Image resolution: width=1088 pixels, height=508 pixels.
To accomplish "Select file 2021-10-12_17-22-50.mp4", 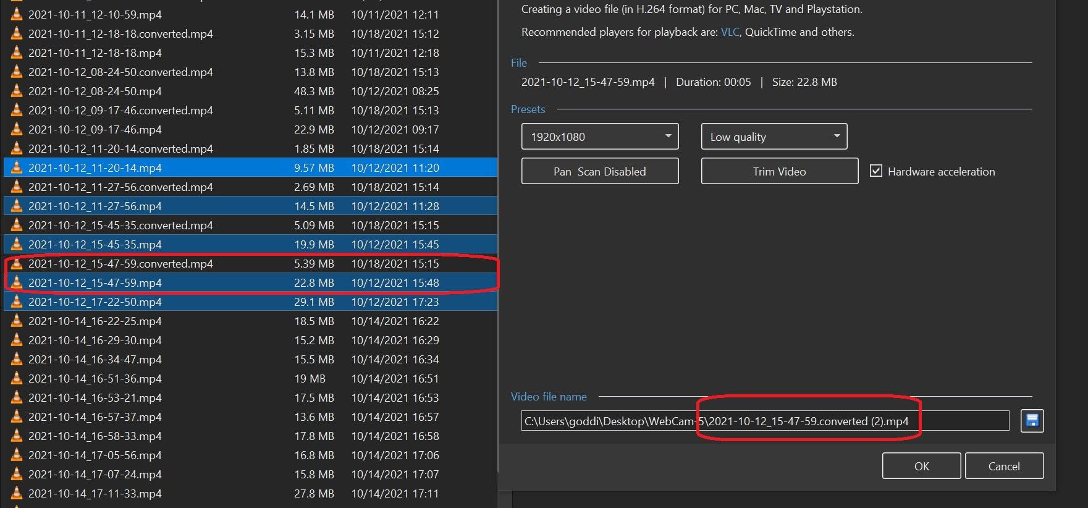I will (95, 302).
